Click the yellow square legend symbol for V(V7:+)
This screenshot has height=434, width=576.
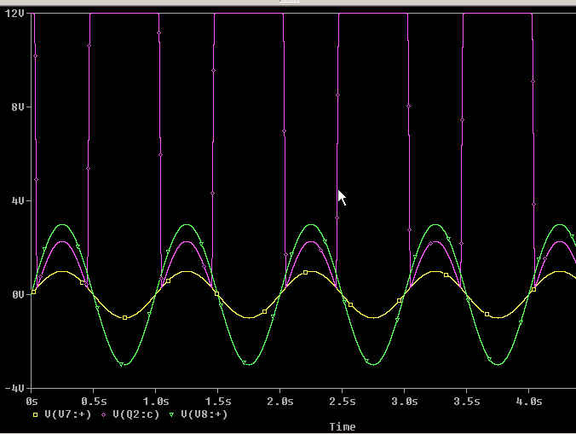point(35,414)
